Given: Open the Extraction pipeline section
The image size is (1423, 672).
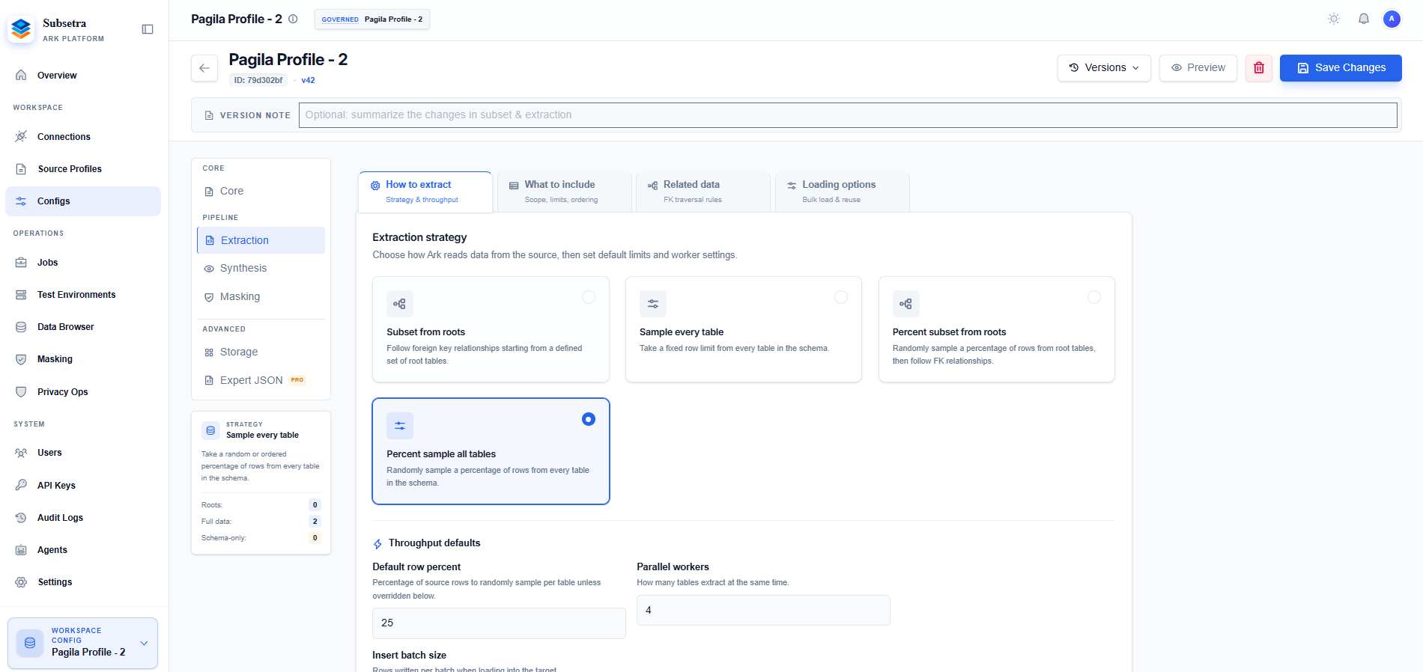Looking at the screenshot, I should point(261,240).
